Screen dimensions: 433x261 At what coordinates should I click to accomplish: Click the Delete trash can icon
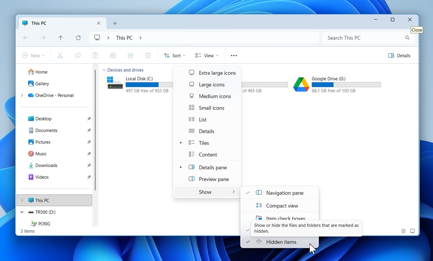pos(148,56)
